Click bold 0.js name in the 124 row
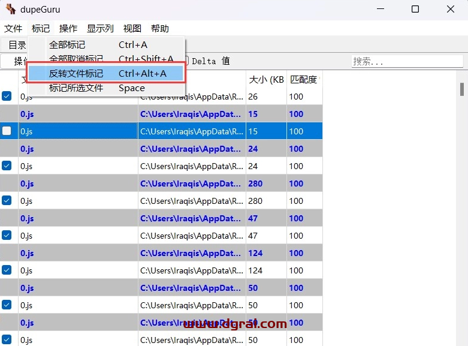The height and width of the screenshot is (346, 468). point(27,253)
